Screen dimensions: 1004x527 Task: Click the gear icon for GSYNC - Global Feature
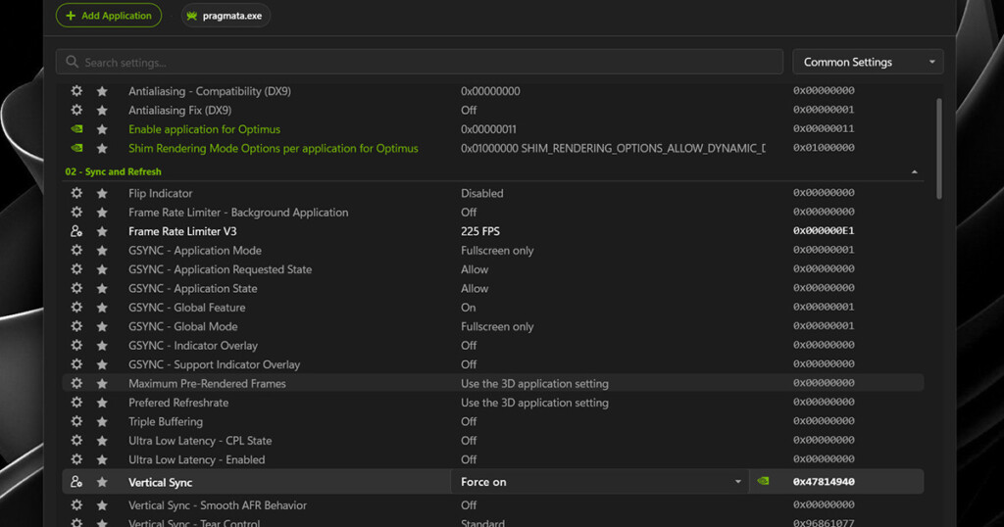[x=76, y=307]
